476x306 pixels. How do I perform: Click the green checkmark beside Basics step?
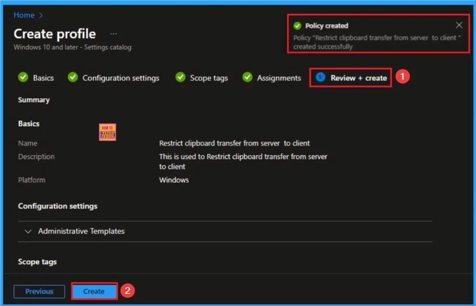pyautogui.click(x=23, y=77)
